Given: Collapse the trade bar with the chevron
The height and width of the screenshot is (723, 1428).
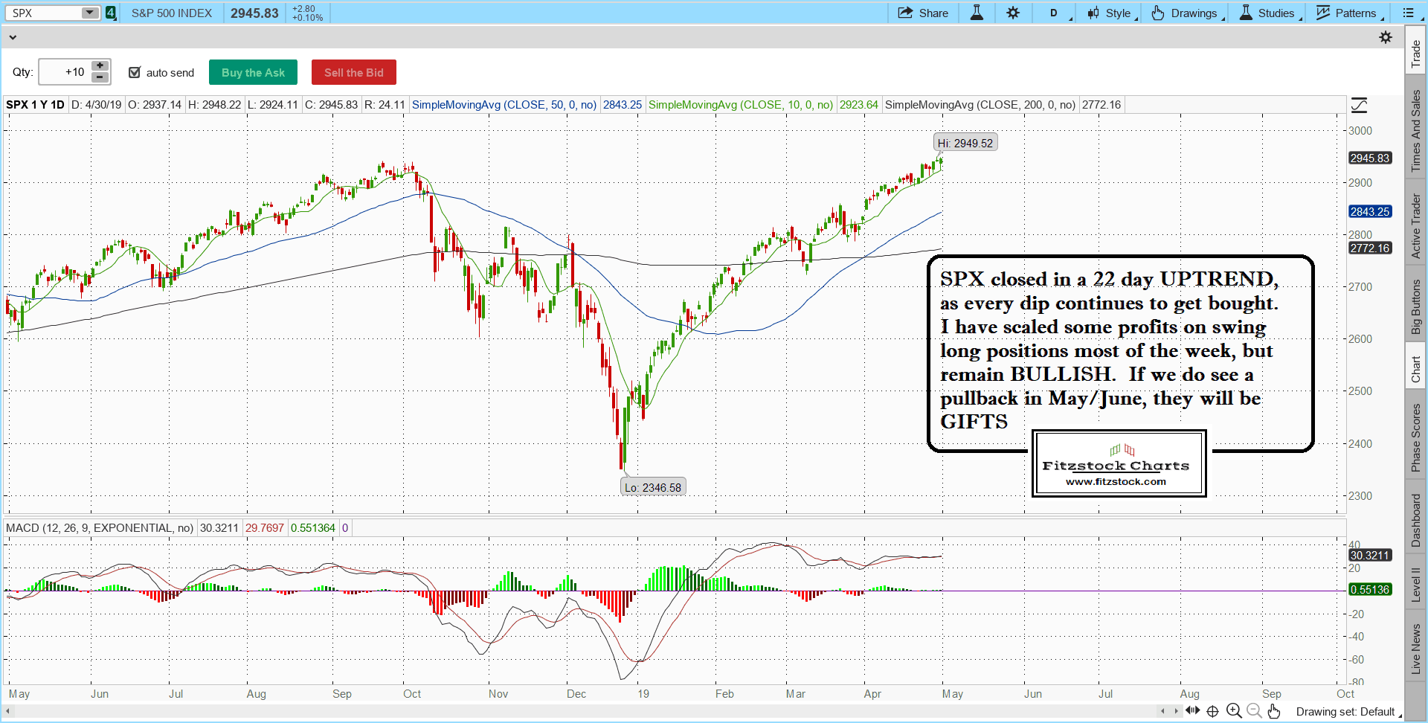Looking at the screenshot, I should pos(12,37).
